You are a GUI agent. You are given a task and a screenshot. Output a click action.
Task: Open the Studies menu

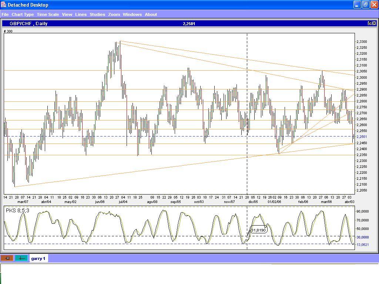[x=97, y=14]
